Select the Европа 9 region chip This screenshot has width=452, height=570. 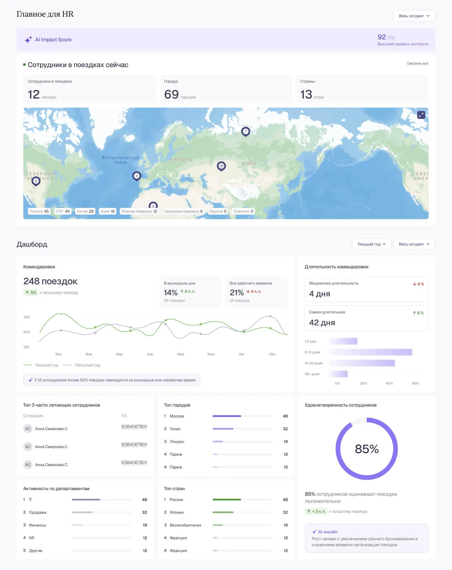(218, 211)
